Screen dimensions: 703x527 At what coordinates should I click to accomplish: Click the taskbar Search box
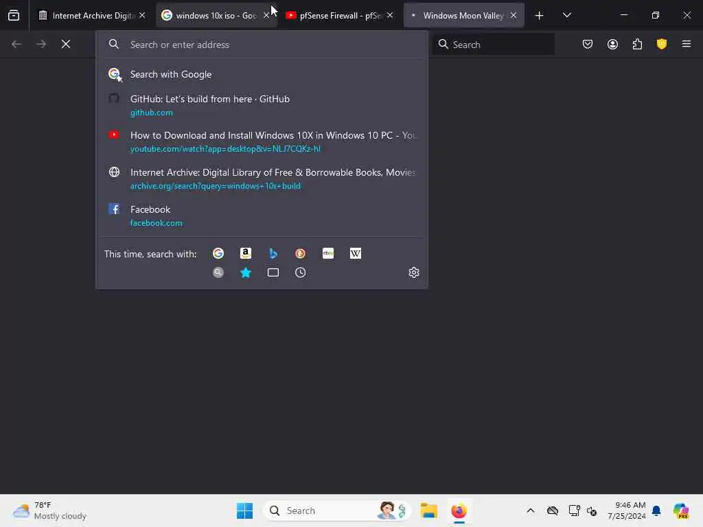pyautogui.click(x=336, y=511)
